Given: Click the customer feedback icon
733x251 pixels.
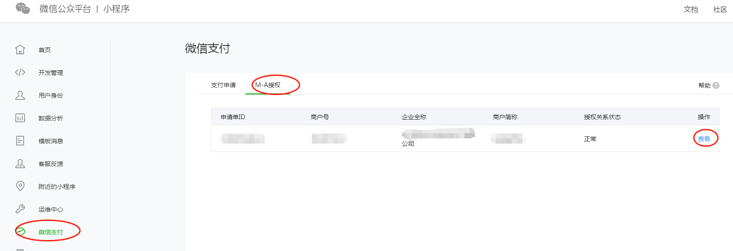Looking at the screenshot, I should (20, 163).
